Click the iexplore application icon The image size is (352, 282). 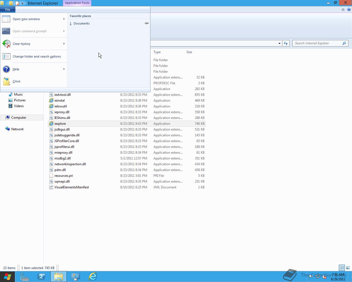pos(51,124)
